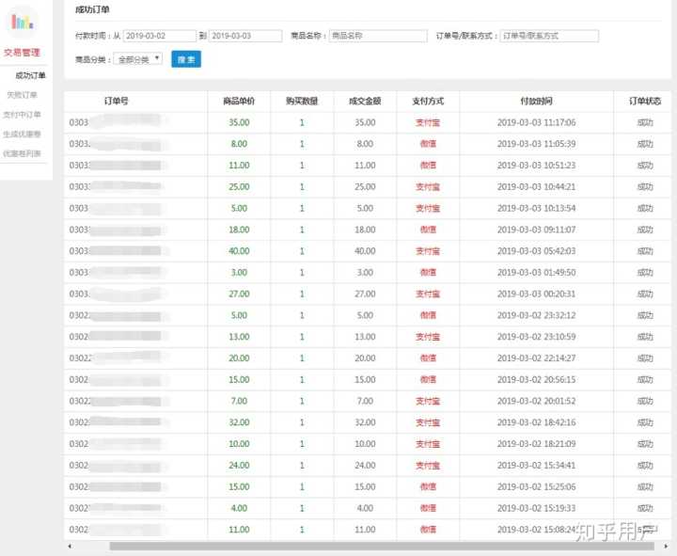This screenshot has height=556, width=677.
Task: Click the blue 搜索 search button
Action: 186,58
